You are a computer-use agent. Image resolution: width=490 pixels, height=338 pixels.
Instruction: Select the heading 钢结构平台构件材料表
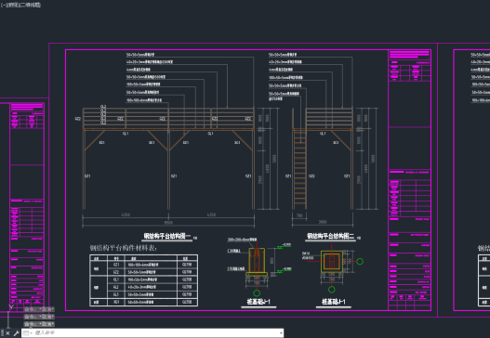[x=123, y=248]
